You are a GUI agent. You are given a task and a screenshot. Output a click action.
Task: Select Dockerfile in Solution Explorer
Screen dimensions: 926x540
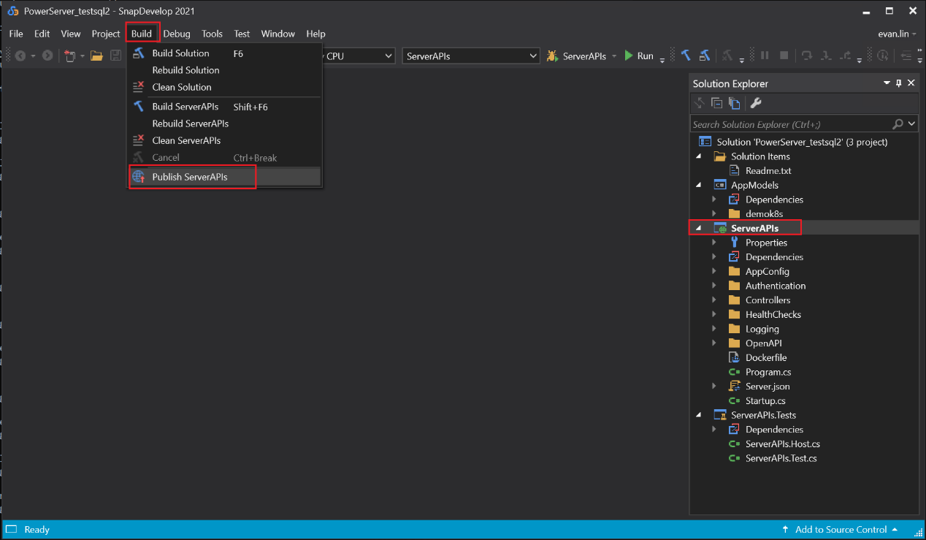pos(765,357)
